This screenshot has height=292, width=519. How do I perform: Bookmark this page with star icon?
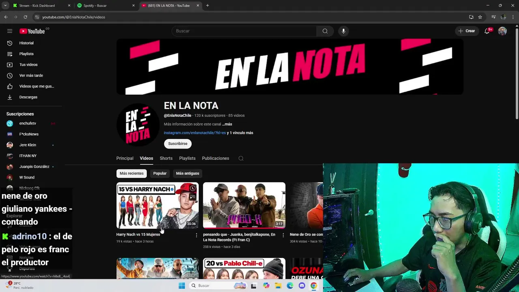click(480, 17)
